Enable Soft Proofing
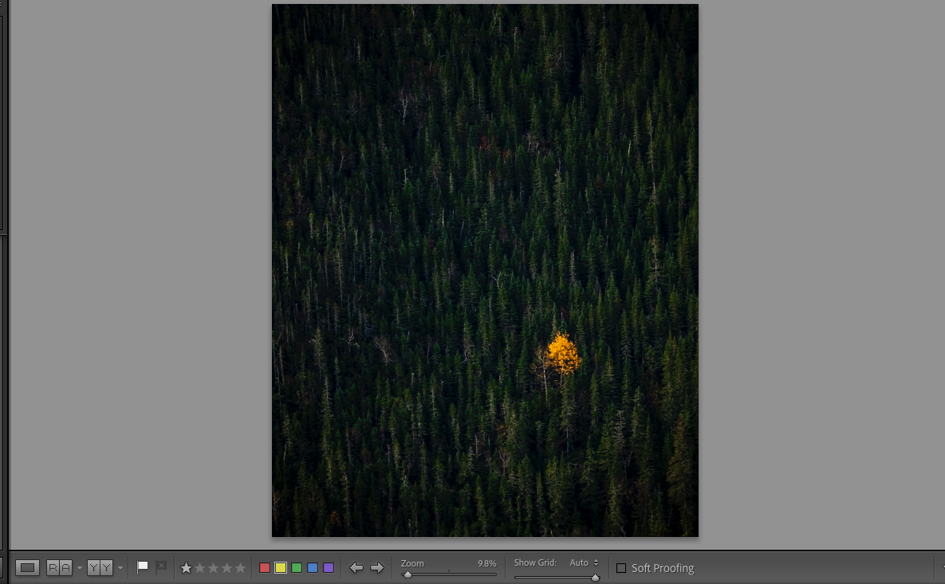 pyautogui.click(x=620, y=568)
